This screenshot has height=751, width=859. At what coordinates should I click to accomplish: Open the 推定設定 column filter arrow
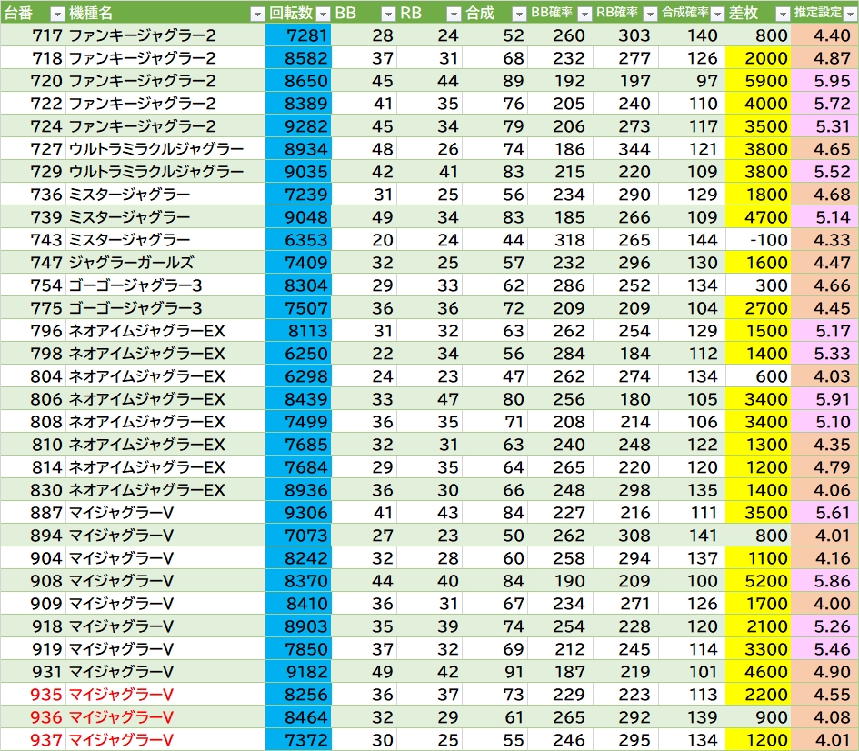click(850, 15)
